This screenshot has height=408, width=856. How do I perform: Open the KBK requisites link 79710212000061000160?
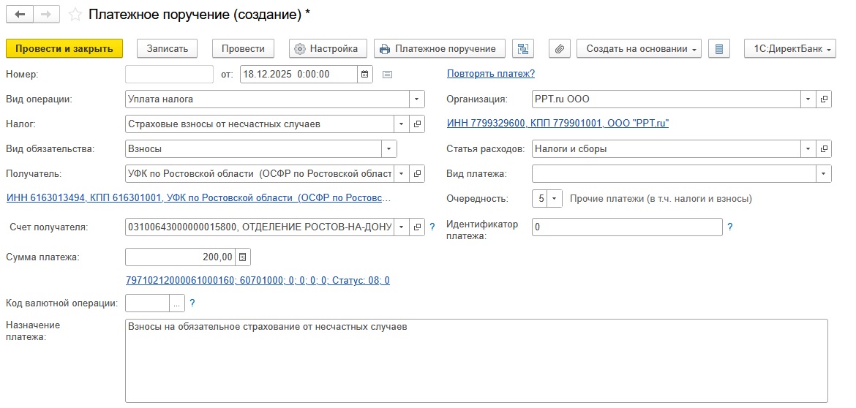click(258, 280)
